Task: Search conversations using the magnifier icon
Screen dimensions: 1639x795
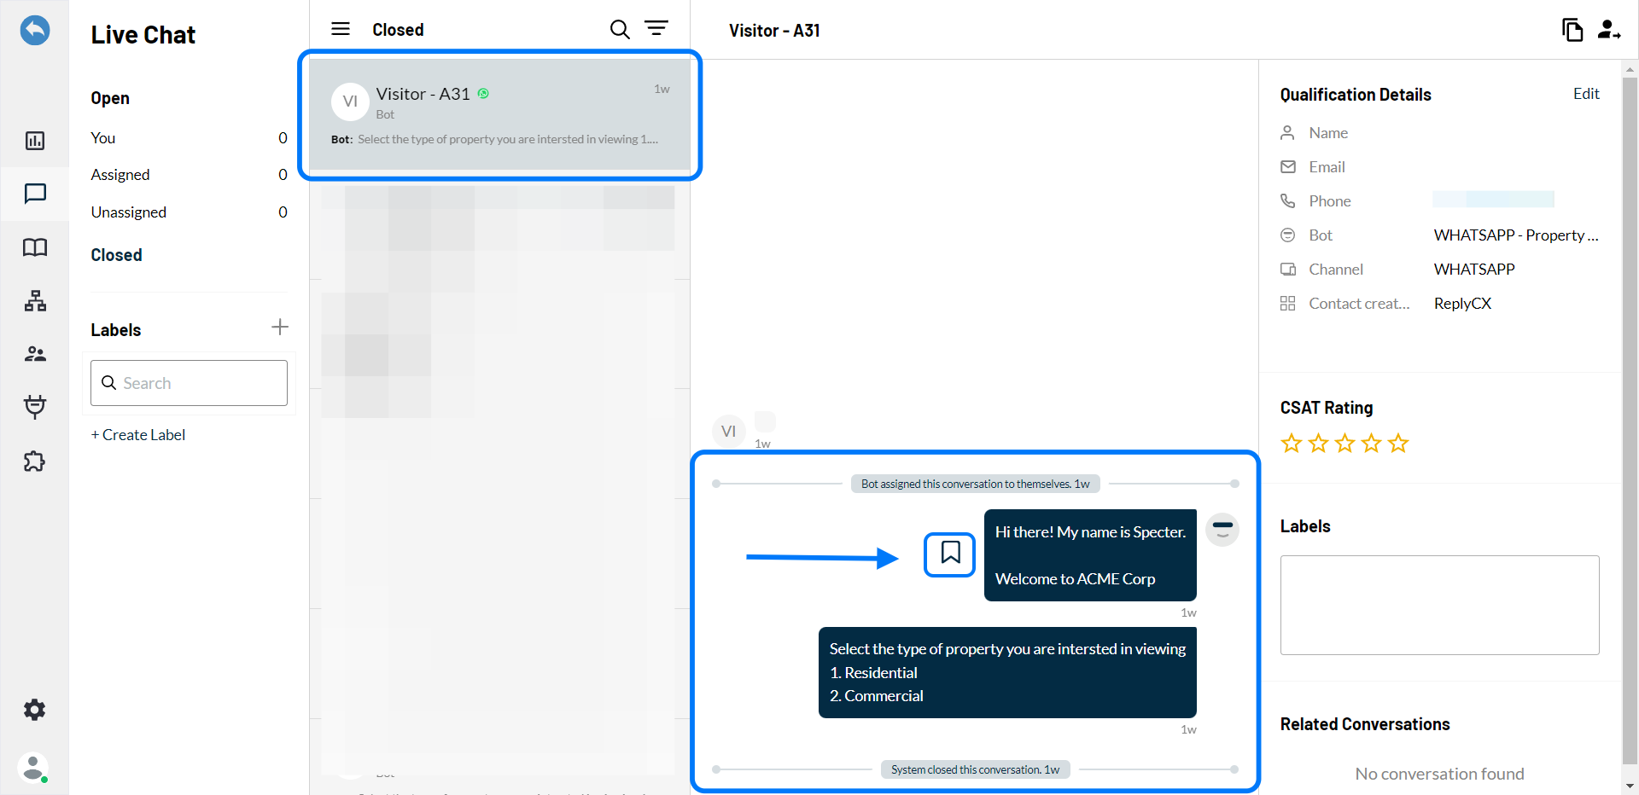Action: pos(620,30)
